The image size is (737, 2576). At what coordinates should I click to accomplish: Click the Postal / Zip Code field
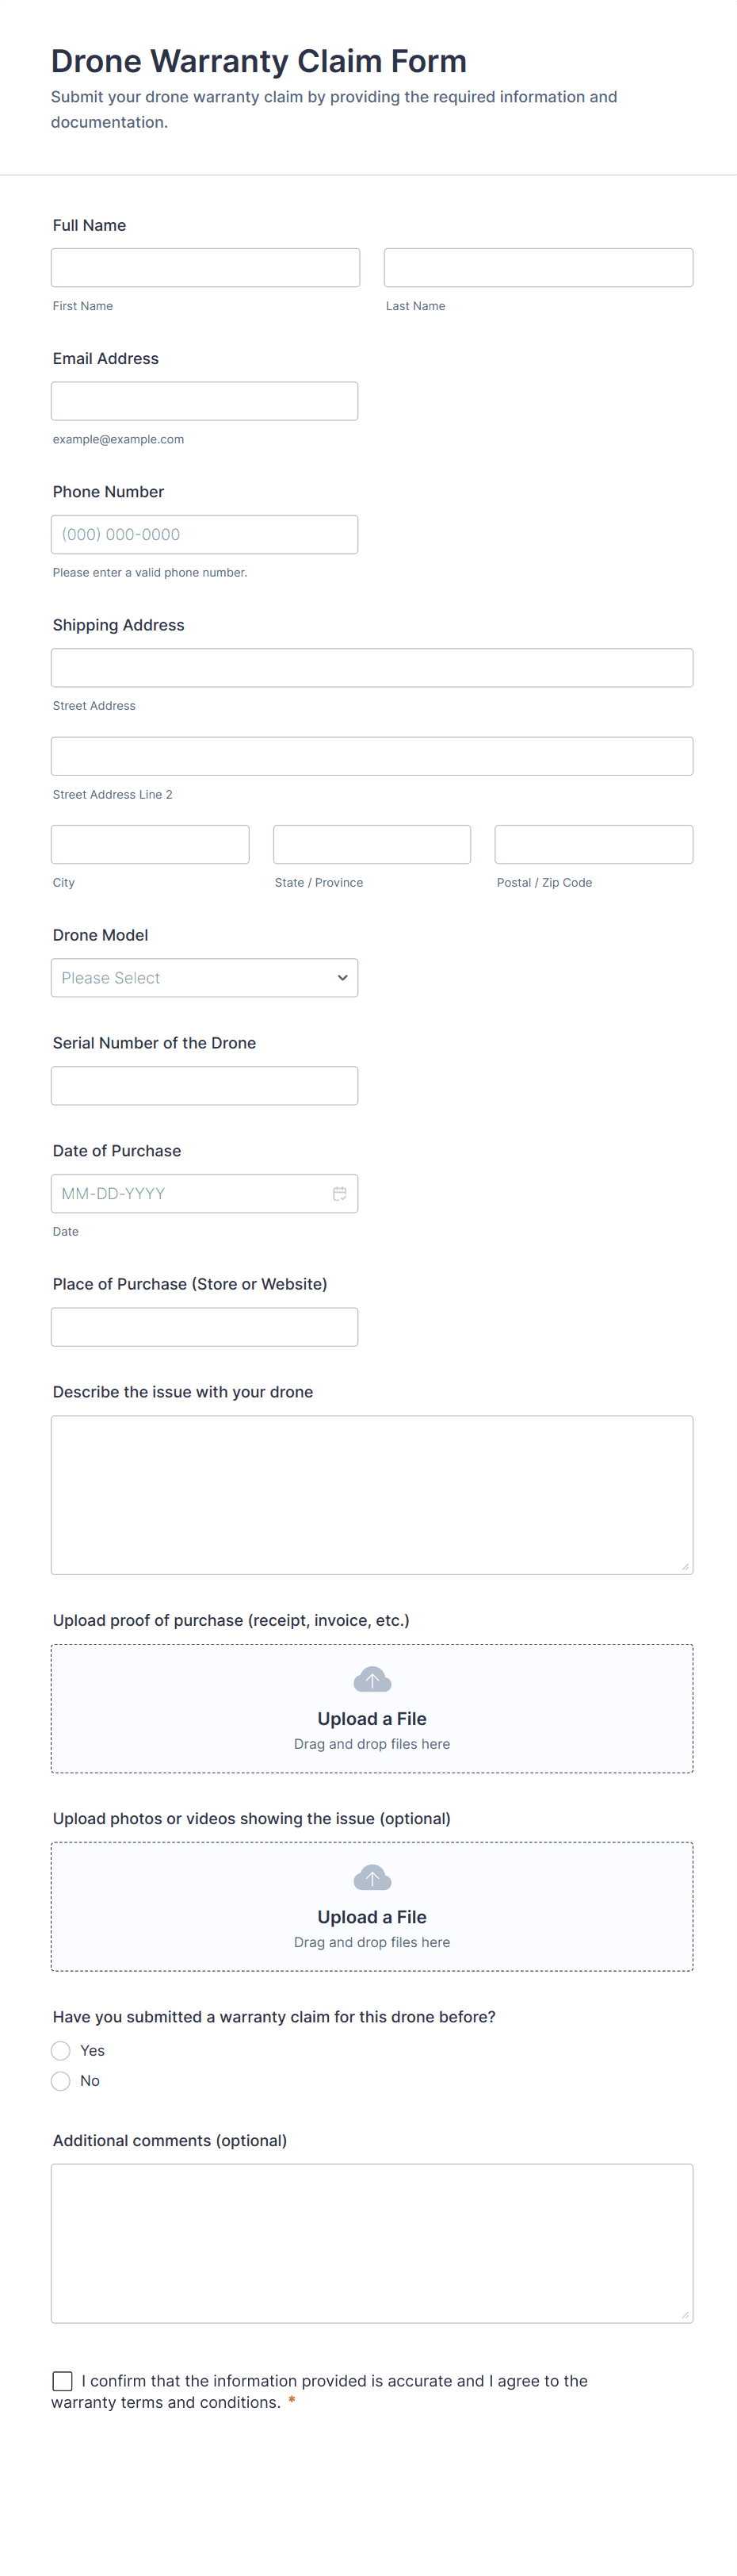[594, 844]
